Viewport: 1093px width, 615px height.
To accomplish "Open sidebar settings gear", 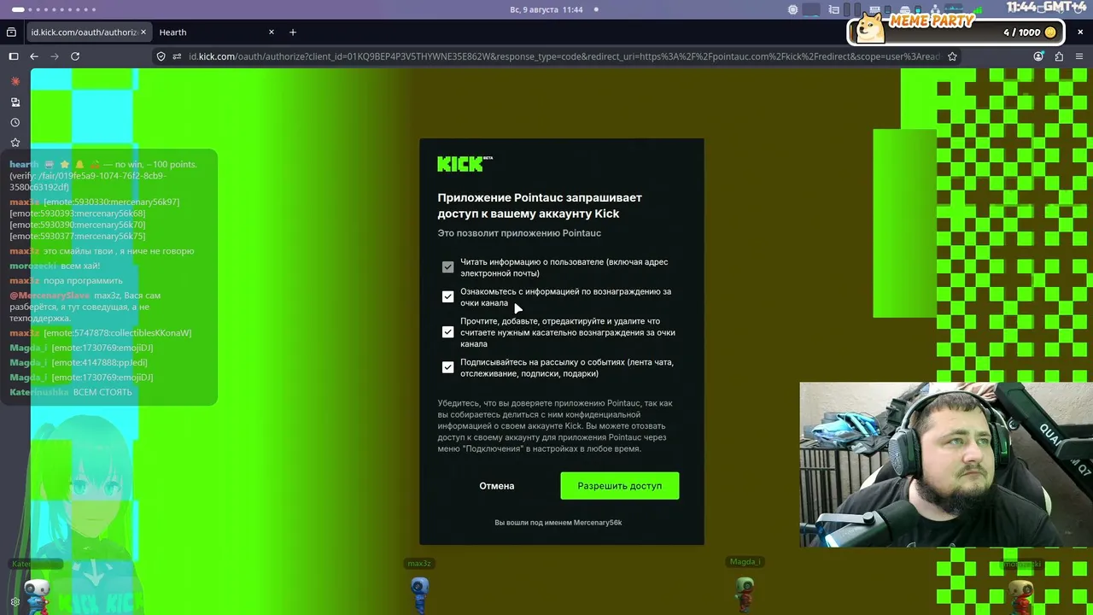I will click(15, 601).
